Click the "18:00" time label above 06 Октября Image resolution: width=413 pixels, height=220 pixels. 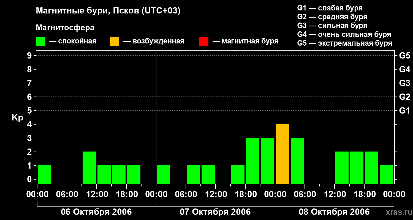[126, 194]
